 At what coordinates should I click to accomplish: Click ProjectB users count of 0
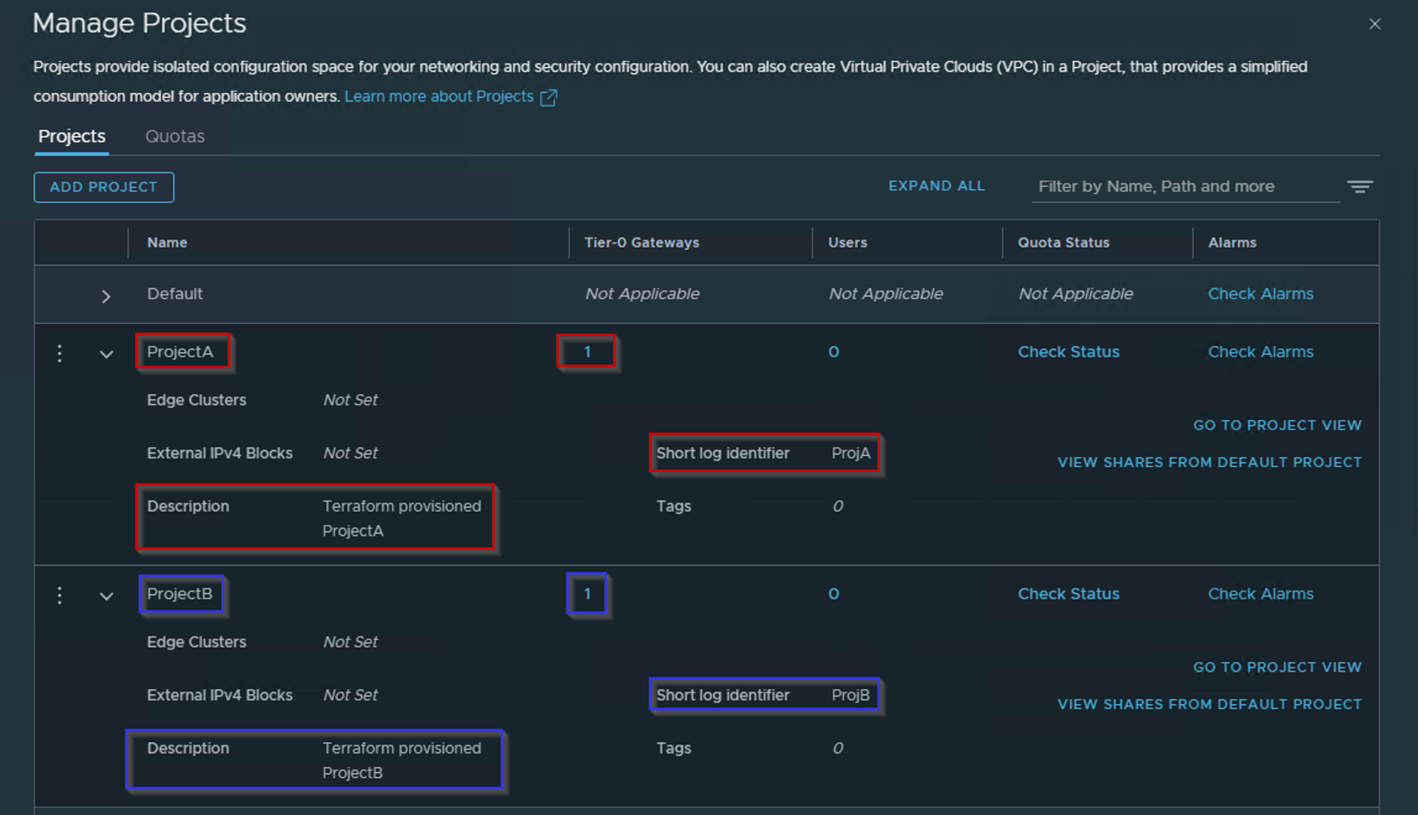pos(833,594)
